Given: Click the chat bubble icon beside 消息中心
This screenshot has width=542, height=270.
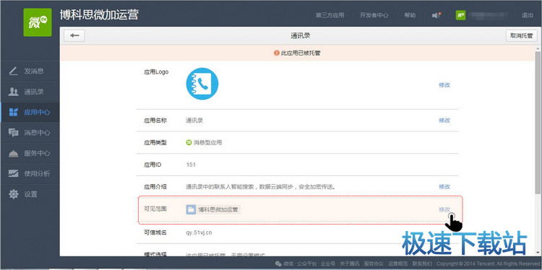Looking at the screenshot, I should [x=13, y=133].
